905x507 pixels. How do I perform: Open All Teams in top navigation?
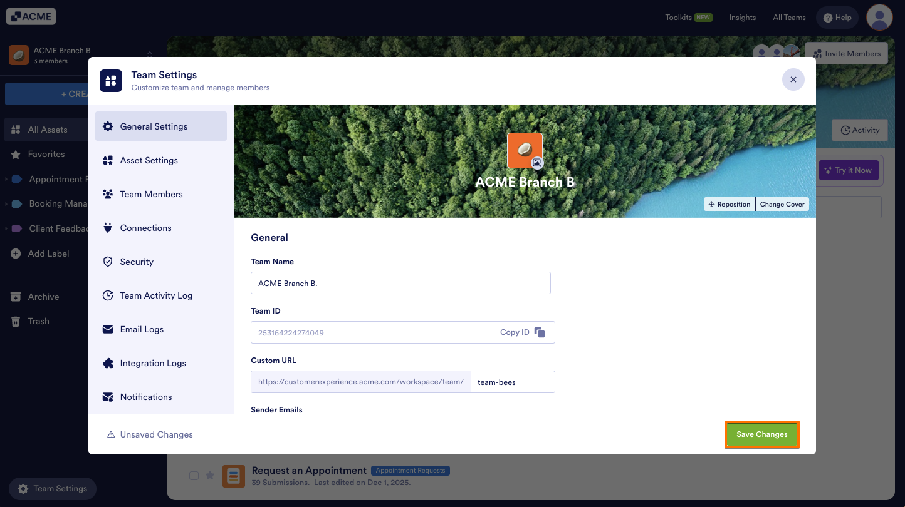point(789,18)
